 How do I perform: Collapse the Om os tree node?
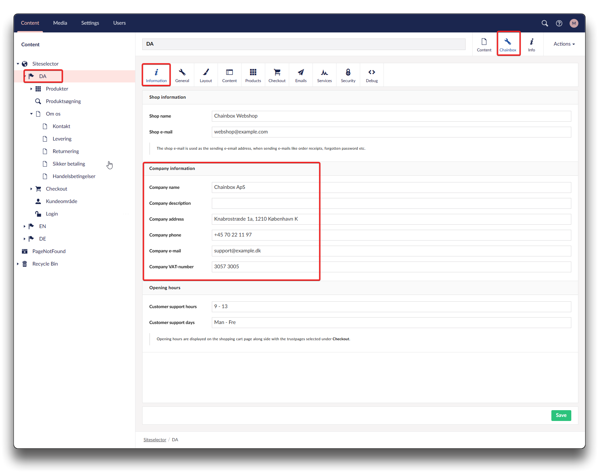point(31,114)
